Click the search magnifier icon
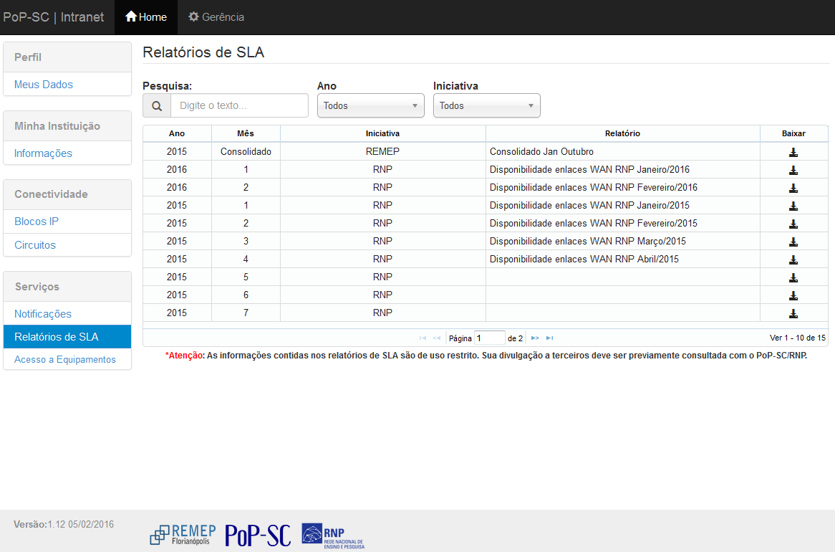This screenshot has width=835, height=552. pyautogui.click(x=156, y=105)
